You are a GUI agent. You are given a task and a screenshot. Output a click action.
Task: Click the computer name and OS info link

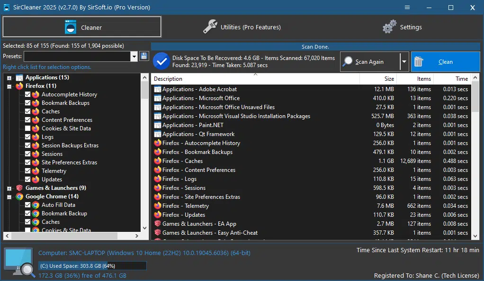tap(144, 253)
